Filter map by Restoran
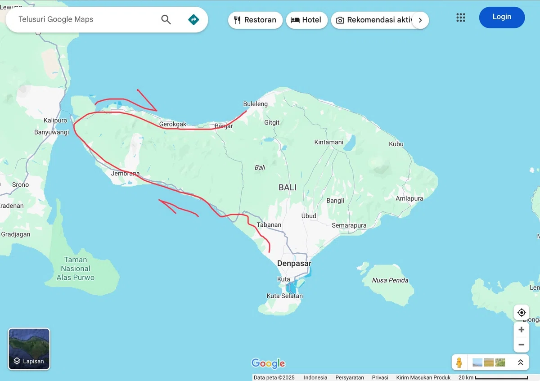Viewport: 540px width, 381px height. click(x=255, y=20)
